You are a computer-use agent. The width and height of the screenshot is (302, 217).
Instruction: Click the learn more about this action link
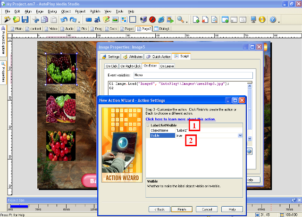175,119
